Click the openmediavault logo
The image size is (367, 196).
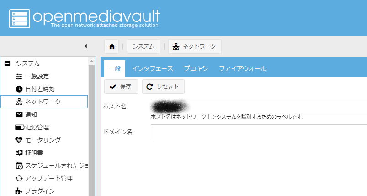(x=84, y=19)
